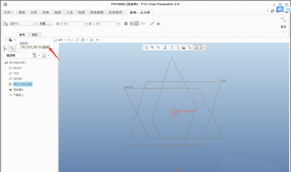Viewport: 291px width, 172px height.
Task: Switch to the 柔性建模 ribbon tab
Action: click(97, 12)
